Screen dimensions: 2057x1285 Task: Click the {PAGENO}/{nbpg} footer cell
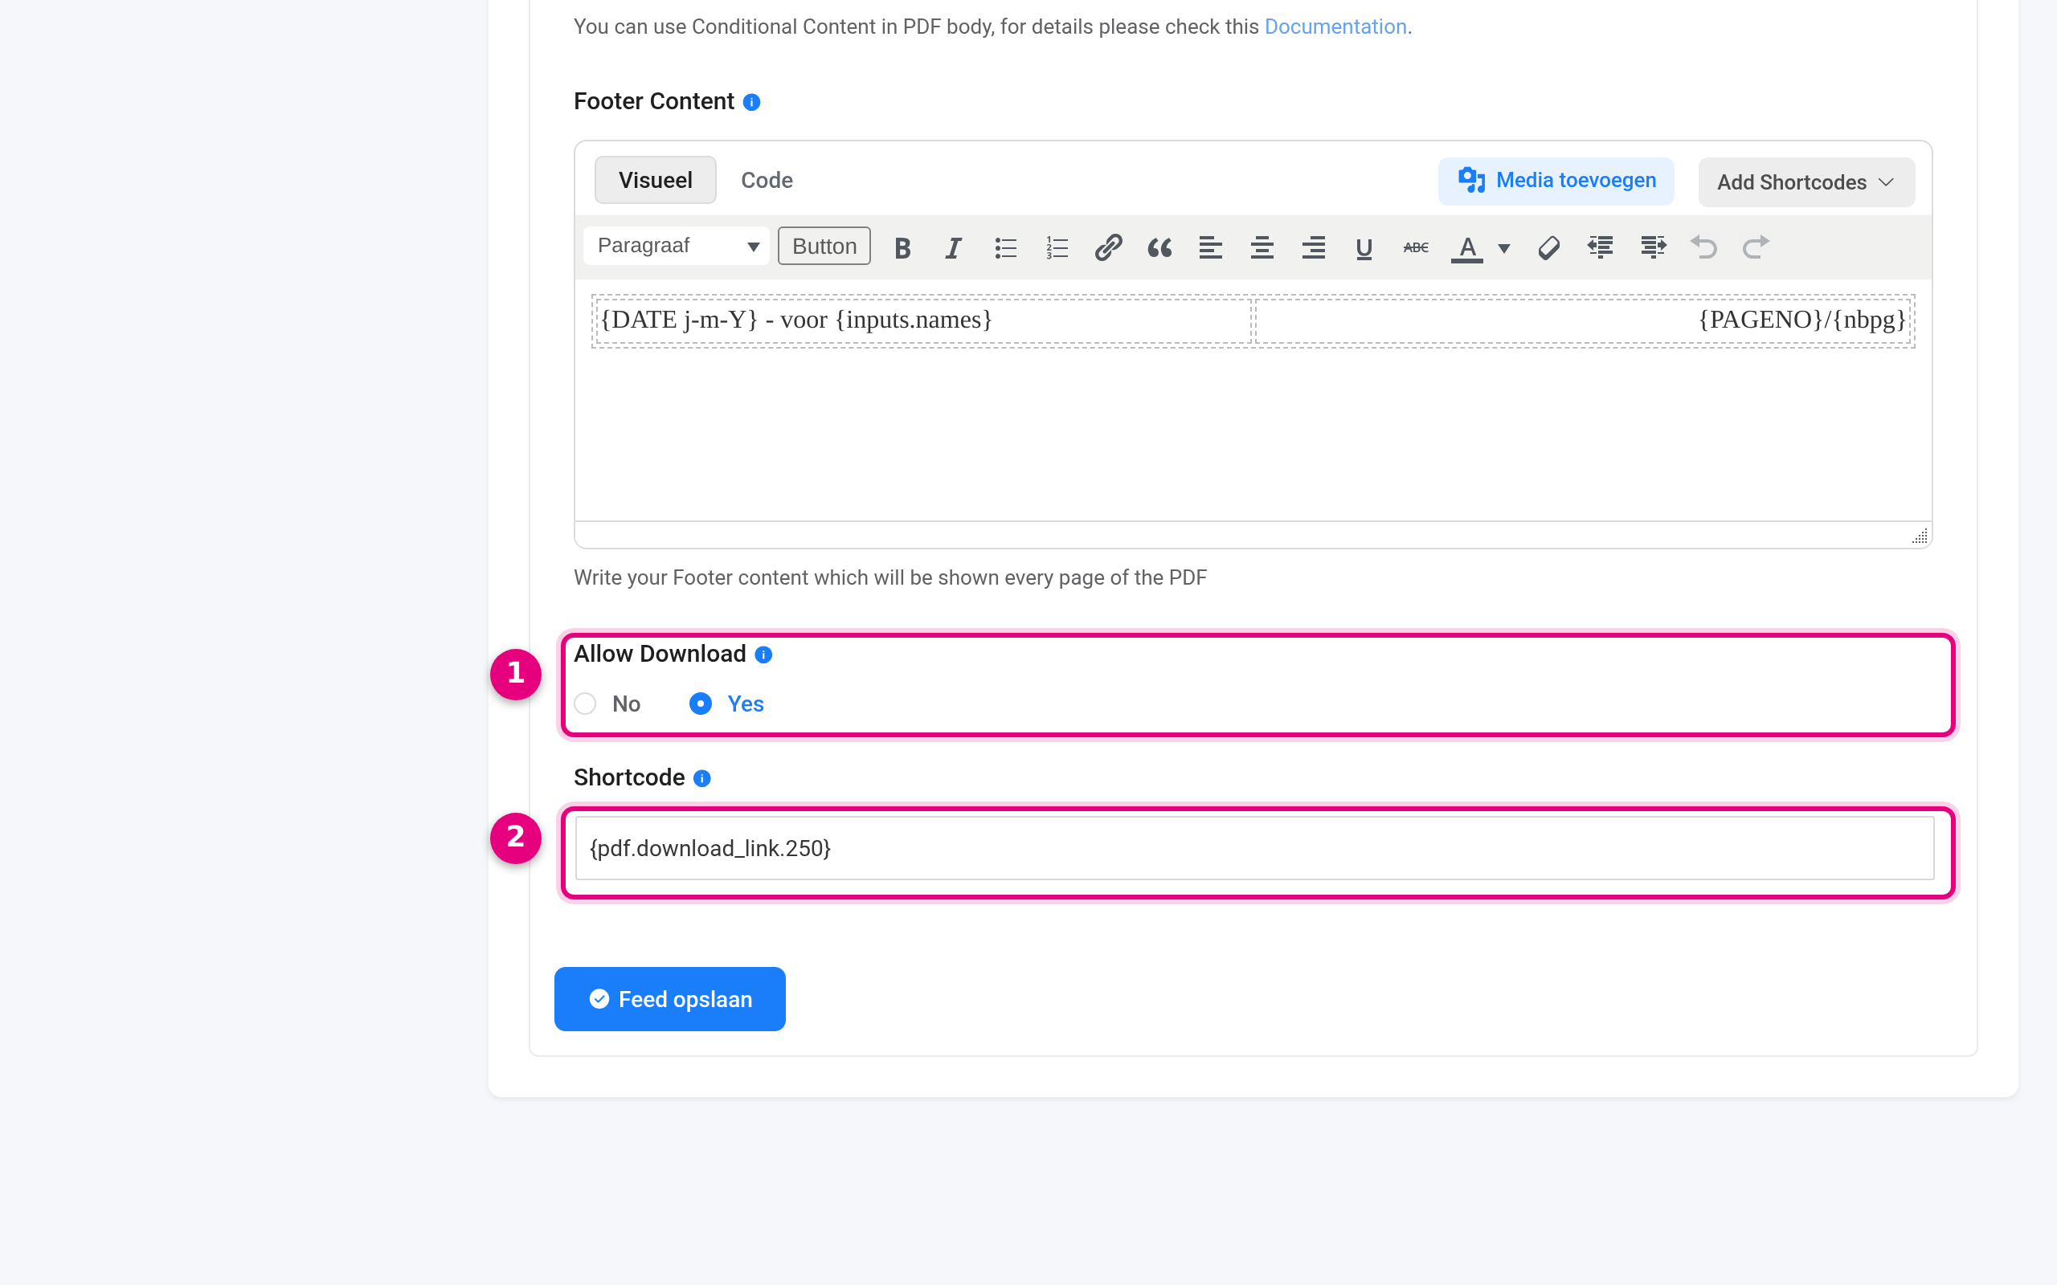tap(1584, 320)
